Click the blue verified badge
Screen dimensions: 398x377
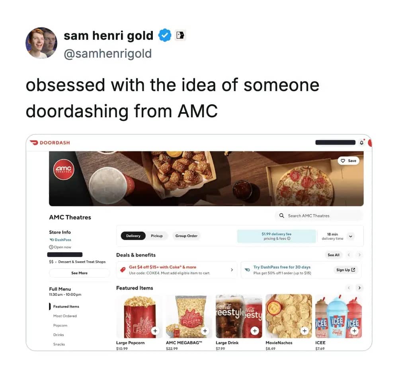point(165,35)
